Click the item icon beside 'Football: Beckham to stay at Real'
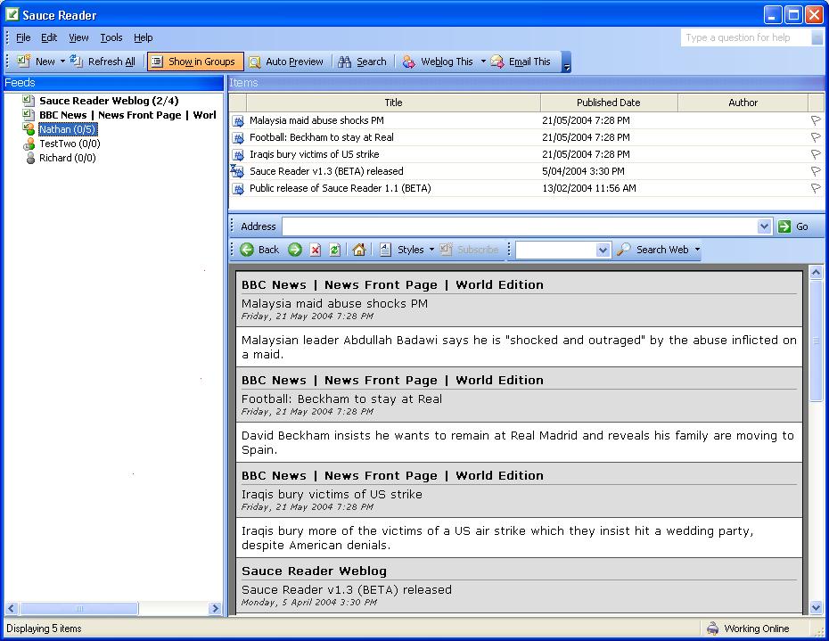The height and width of the screenshot is (641, 829). pos(238,138)
